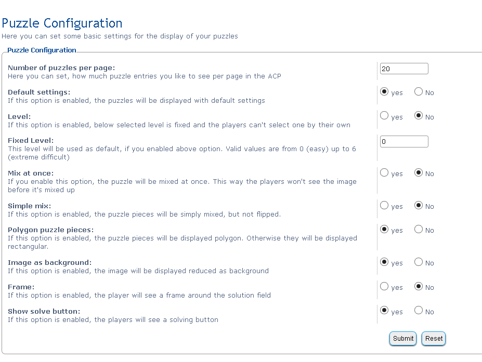This screenshot has height=362, width=482.
Task: Enable the Level option with yes
Action: click(384, 116)
